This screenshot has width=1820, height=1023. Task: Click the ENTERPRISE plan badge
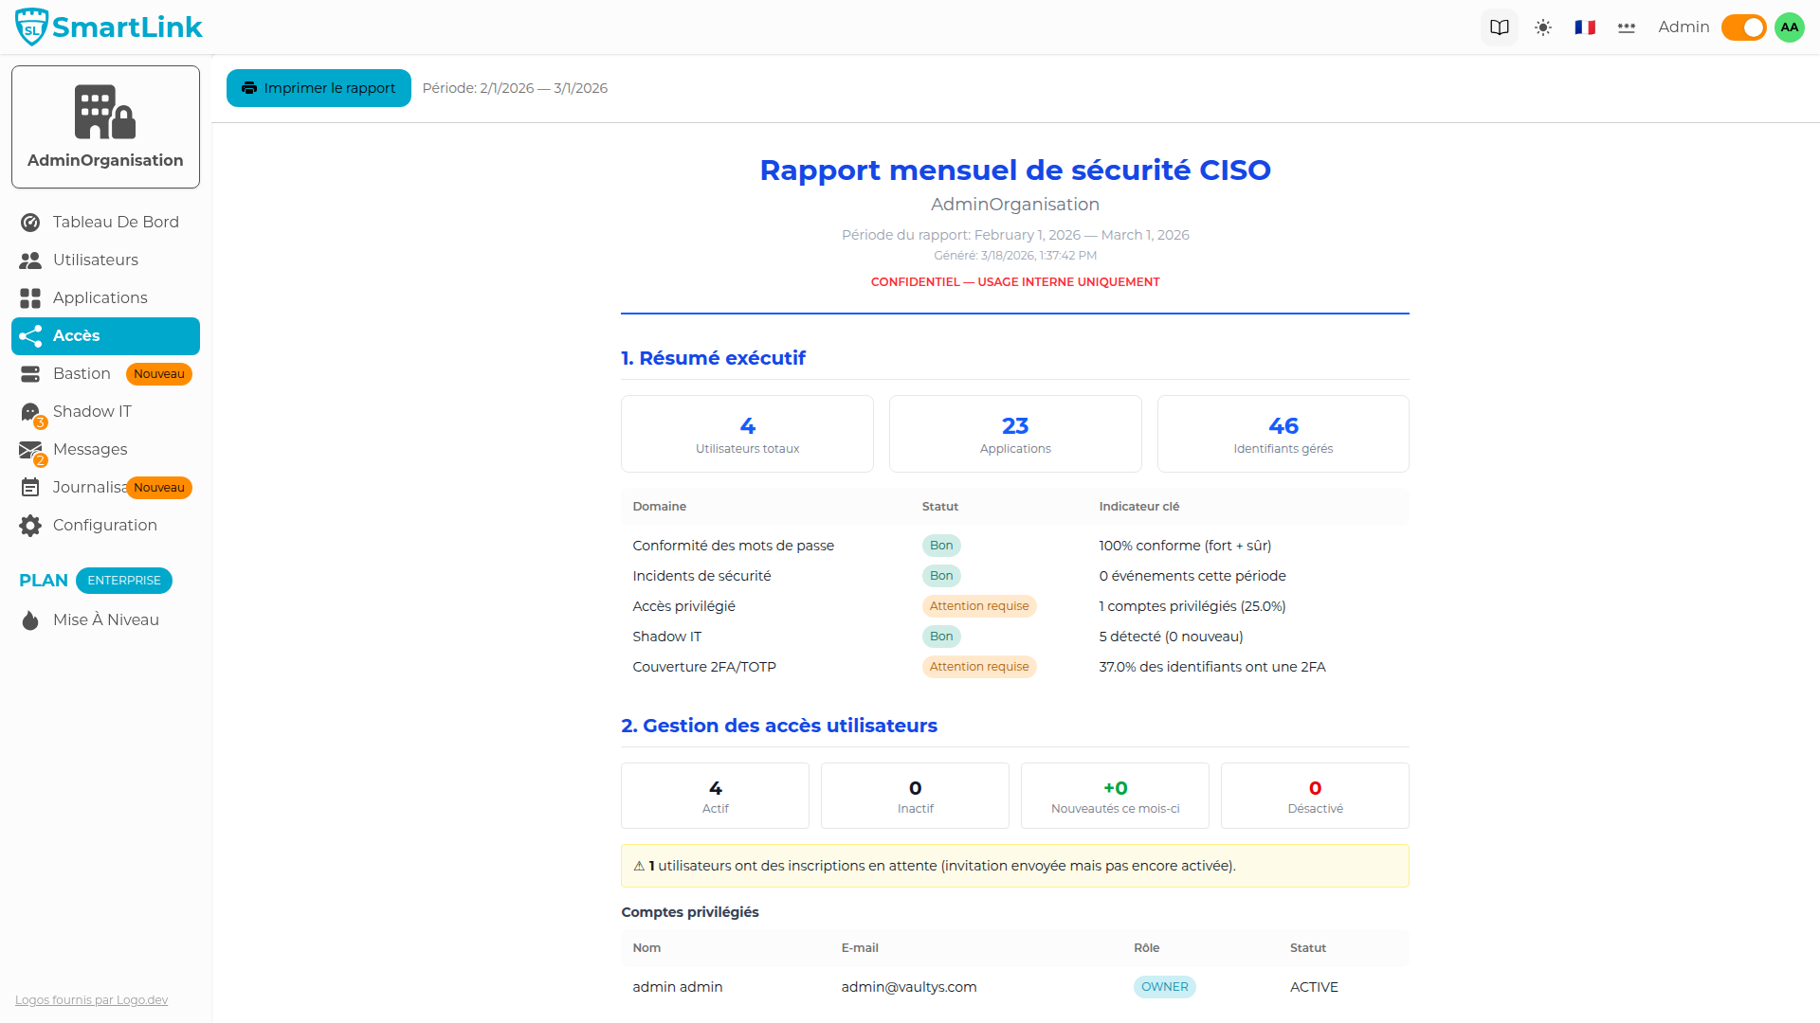tap(123, 580)
